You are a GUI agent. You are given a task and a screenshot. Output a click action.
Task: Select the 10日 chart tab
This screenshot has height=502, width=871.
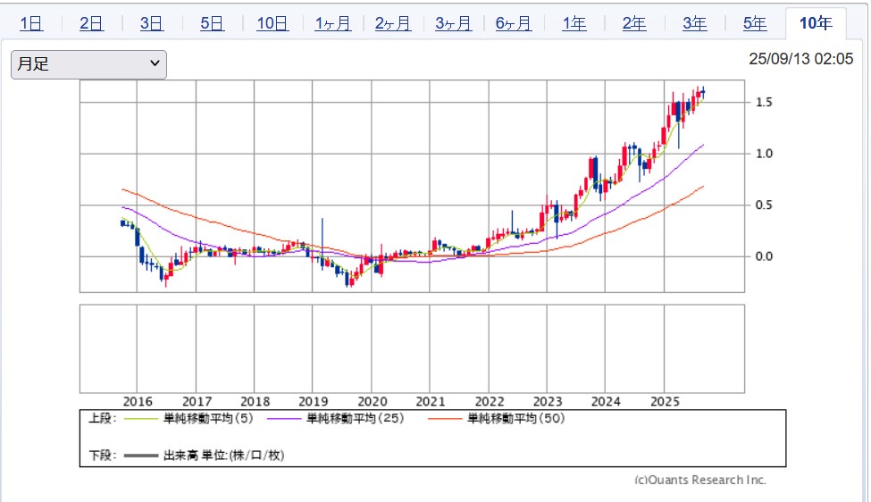[x=272, y=23]
